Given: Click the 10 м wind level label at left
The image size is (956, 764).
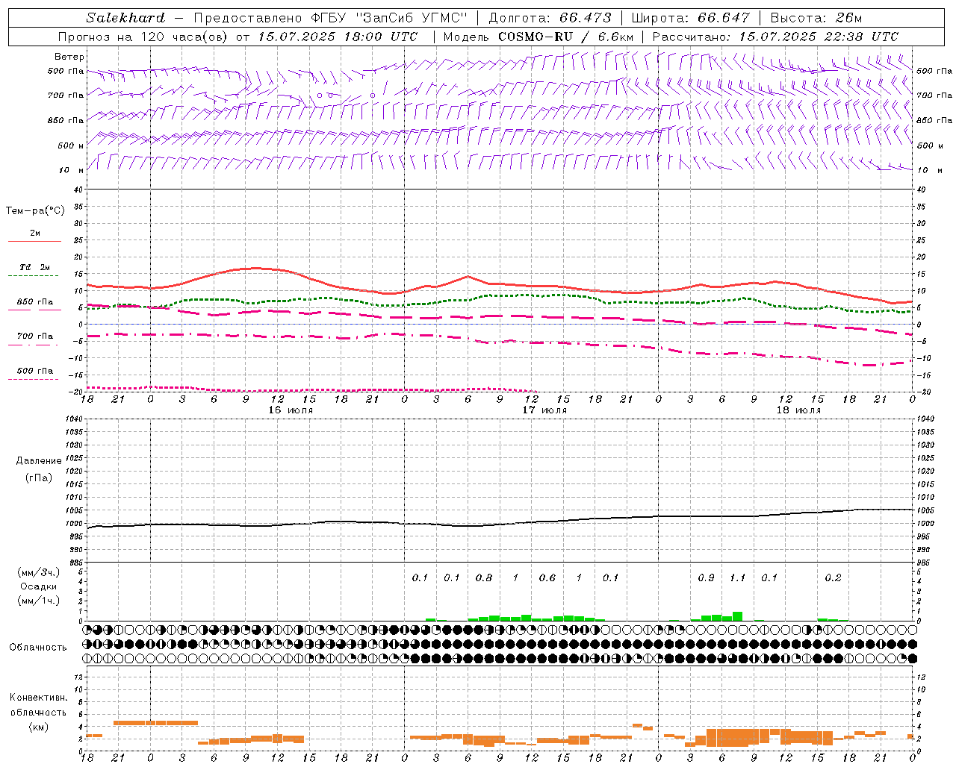Looking at the screenshot, I should [72, 170].
